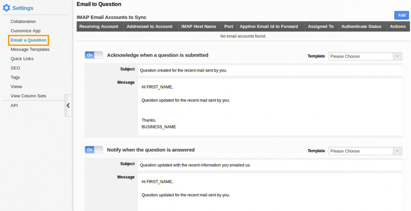Click Notify section message body text area
The height and width of the screenshot is (211, 411).
[270, 192]
